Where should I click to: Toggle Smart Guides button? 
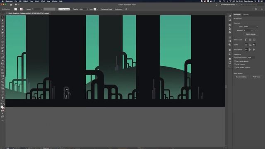[x=254, y=45]
